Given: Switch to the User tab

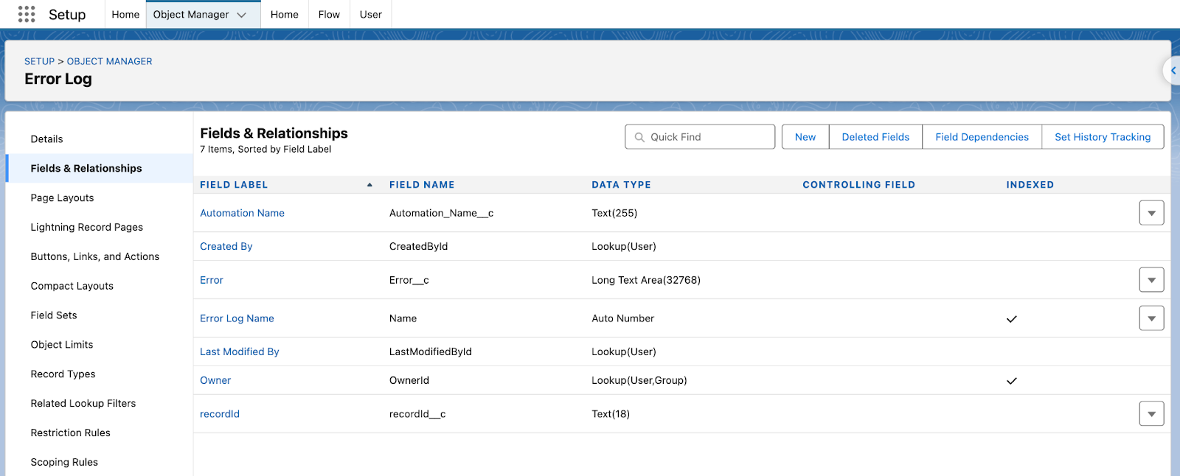Looking at the screenshot, I should tap(370, 15).
